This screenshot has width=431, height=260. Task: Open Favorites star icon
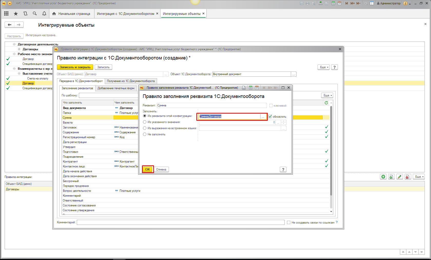[16, 14]
